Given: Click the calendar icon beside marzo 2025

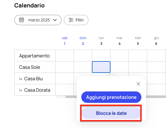Looking at the screenshot, I should click(x=21, y=20).
